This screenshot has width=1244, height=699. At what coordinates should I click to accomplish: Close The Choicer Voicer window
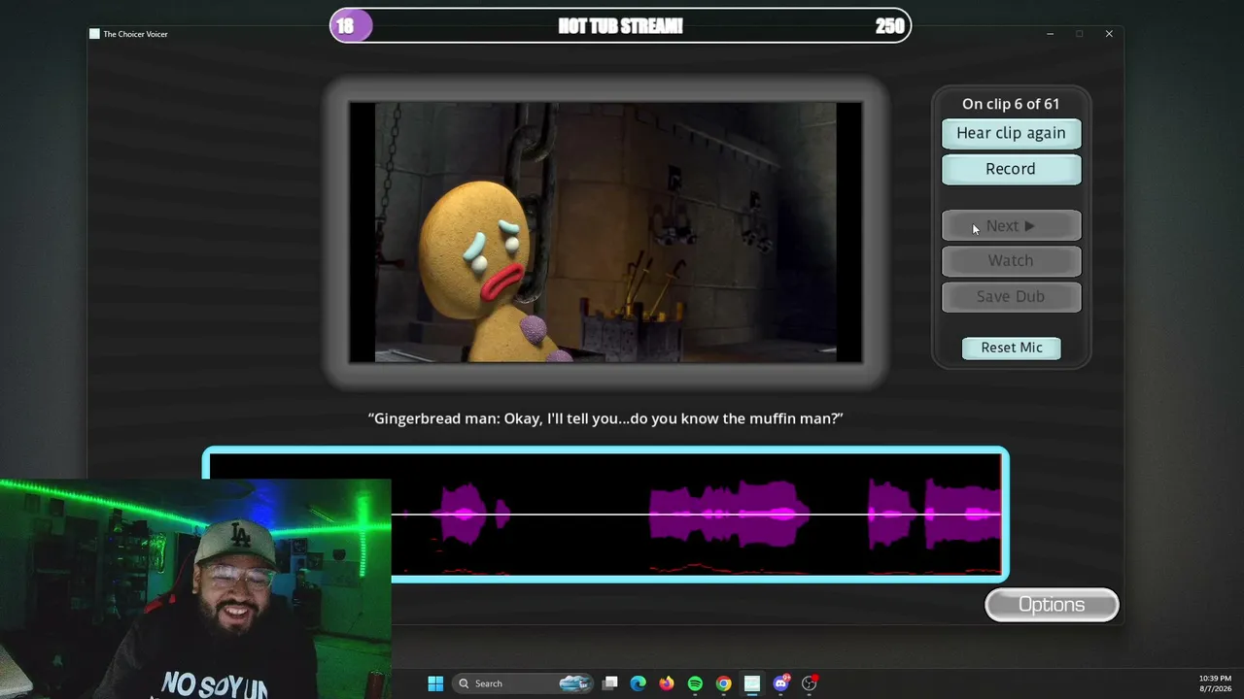1109,34
